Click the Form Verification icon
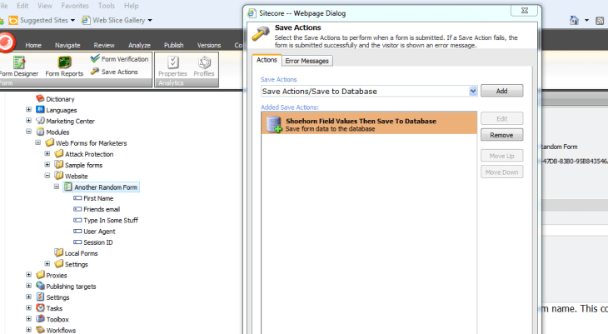608x334 pixels. click(x=95, y=59)
